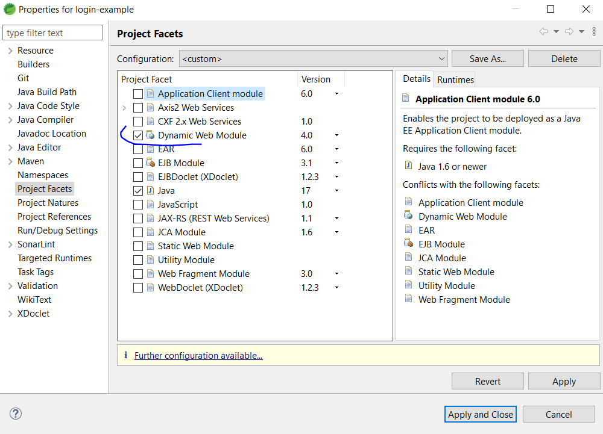
Task: Tick the CXF 2.x Web Services checkbox
Action: (x=138, y=121)
